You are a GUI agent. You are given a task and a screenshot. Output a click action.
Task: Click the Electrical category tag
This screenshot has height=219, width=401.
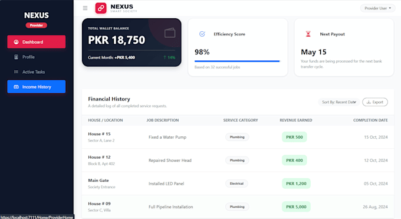click(x=236, y=184)
